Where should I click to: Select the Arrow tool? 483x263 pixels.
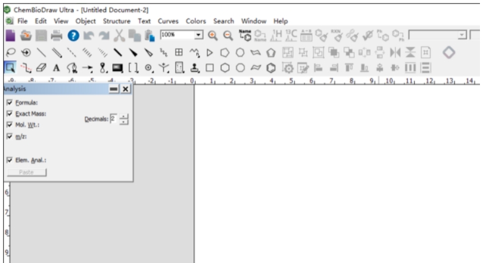pos(87,68)
